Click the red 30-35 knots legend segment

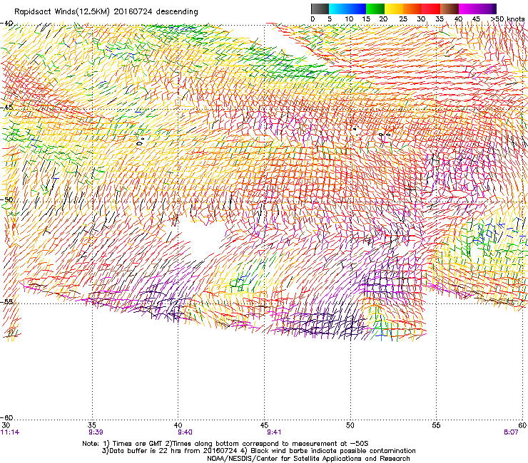click(431, 9)
